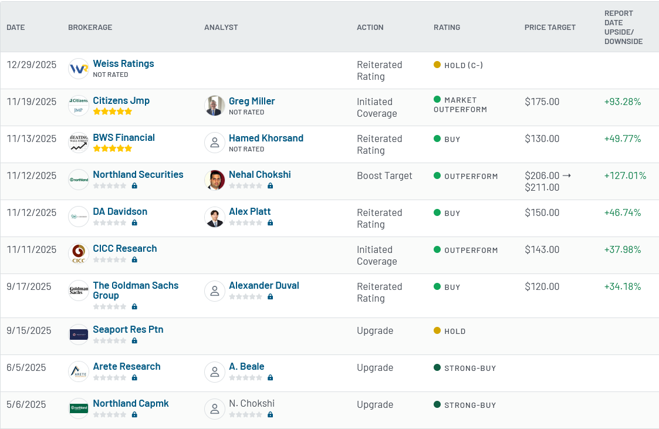Screen dimensions: 659x429
Task: Open the Weiss Ratings brokerage link
Action: [123, 63]
